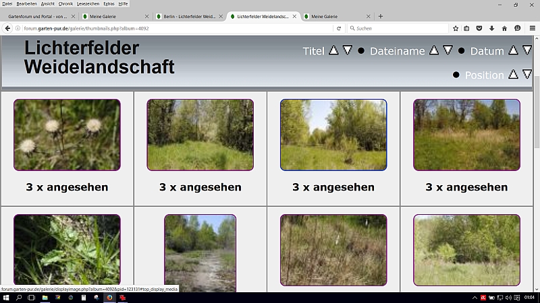Open the Lesezeichen menu
Screen dimensions: 540x303
coord(88,3)
